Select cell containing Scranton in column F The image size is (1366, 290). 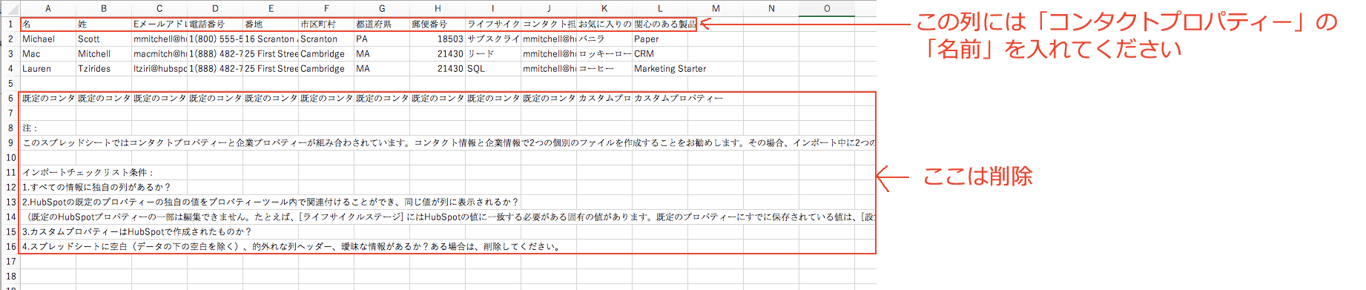pyautogui.click(x=326, y=39)
